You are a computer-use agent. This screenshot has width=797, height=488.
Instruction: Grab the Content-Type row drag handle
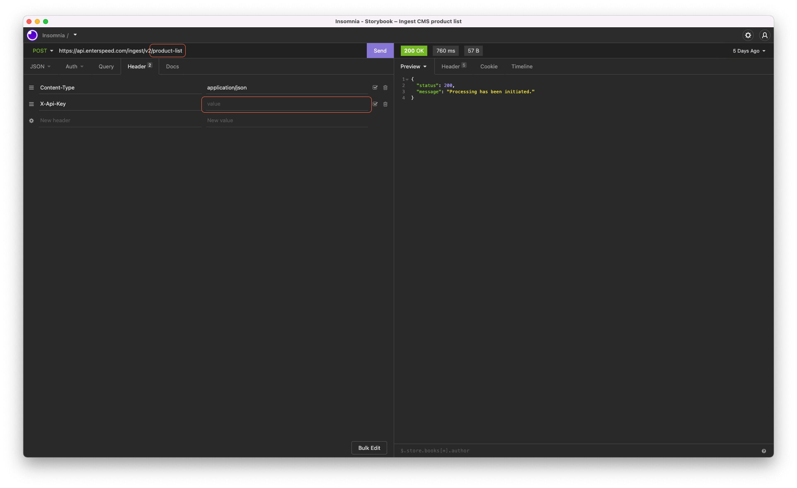[31, 87]
